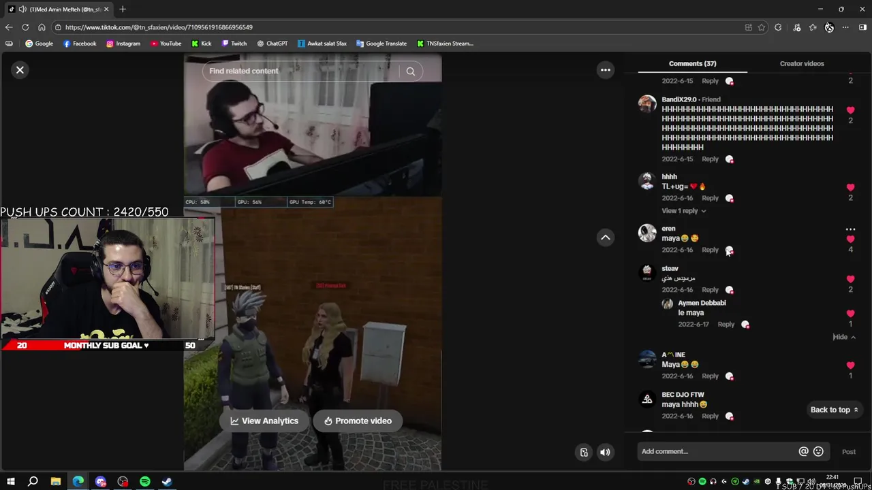Open the Google bookmark

click(x=39, y=44)
